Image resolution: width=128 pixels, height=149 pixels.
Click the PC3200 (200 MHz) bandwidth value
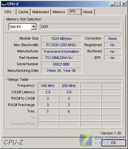tap(61, 45)
